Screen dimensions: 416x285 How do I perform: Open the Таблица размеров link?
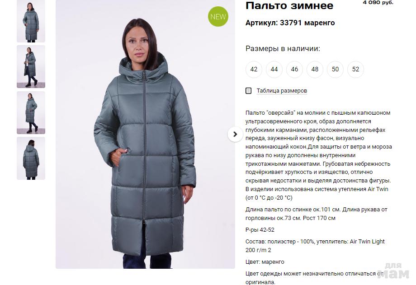coord(282,91)
